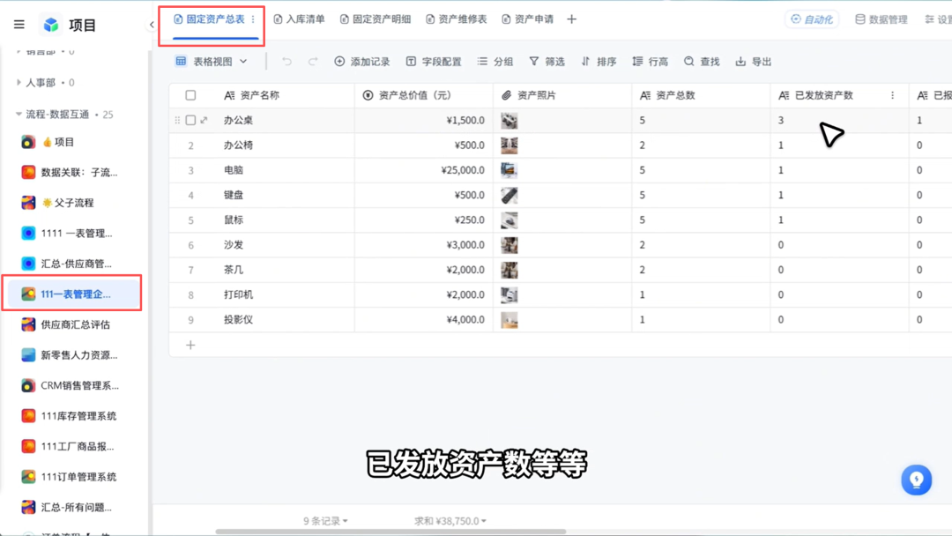Switch to the 资产申请 tab
The width and height of the screenshot is (952, 536).
528,19
